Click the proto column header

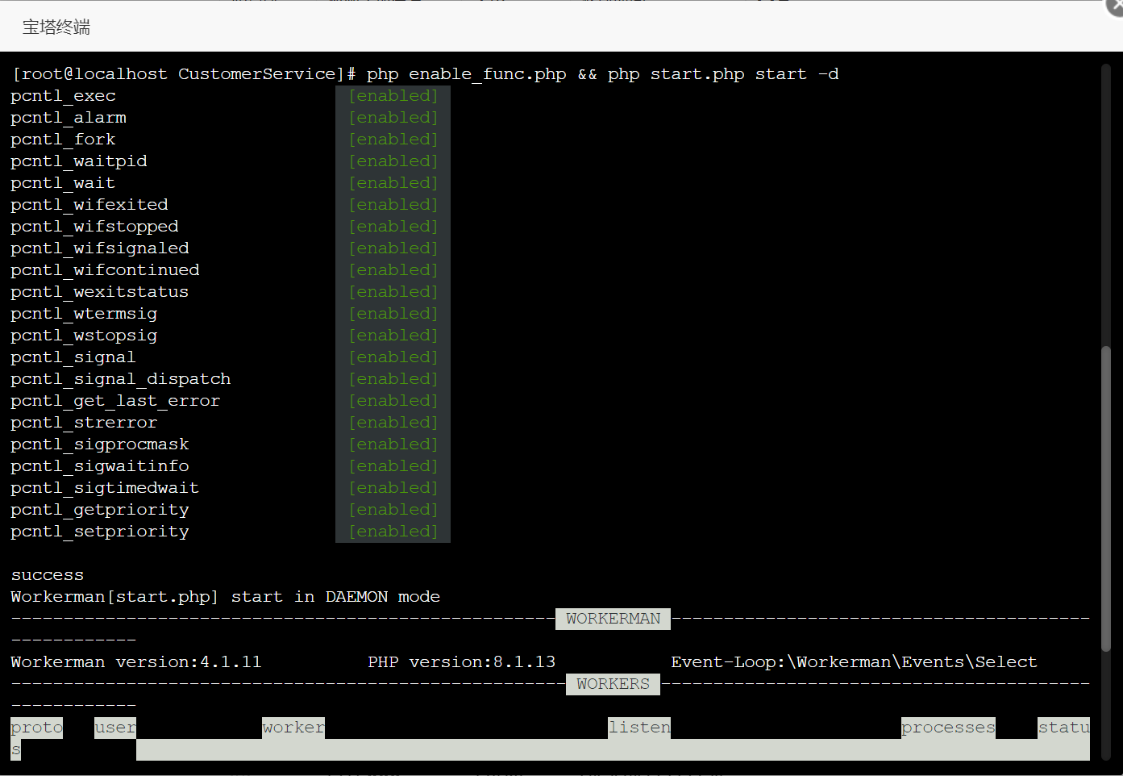(37, 728)
